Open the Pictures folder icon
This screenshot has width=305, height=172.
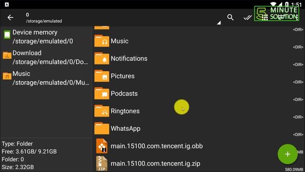(102, 76)
